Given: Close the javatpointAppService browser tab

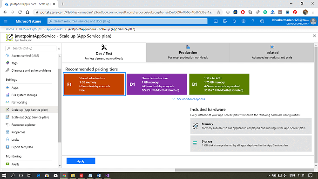Looking at the screenshot, I should click(x=54, y=4).
